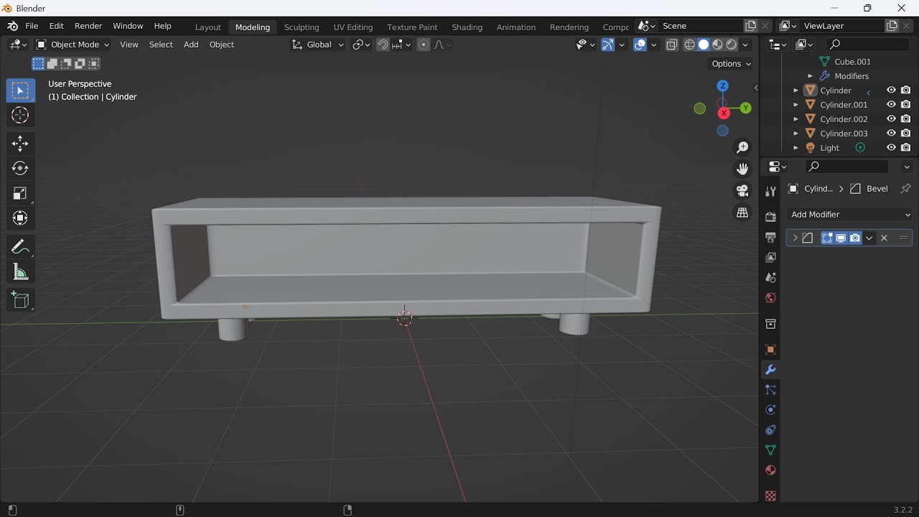
Task: Open Object properties orange square tab
Action: coord(770,350)
